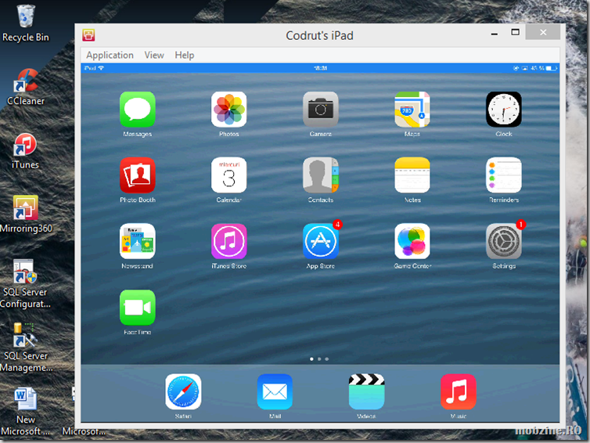Launch the Contacts app
Image resolution: width=590 pixels, height=443 pixels.
[x=321, y=175]
